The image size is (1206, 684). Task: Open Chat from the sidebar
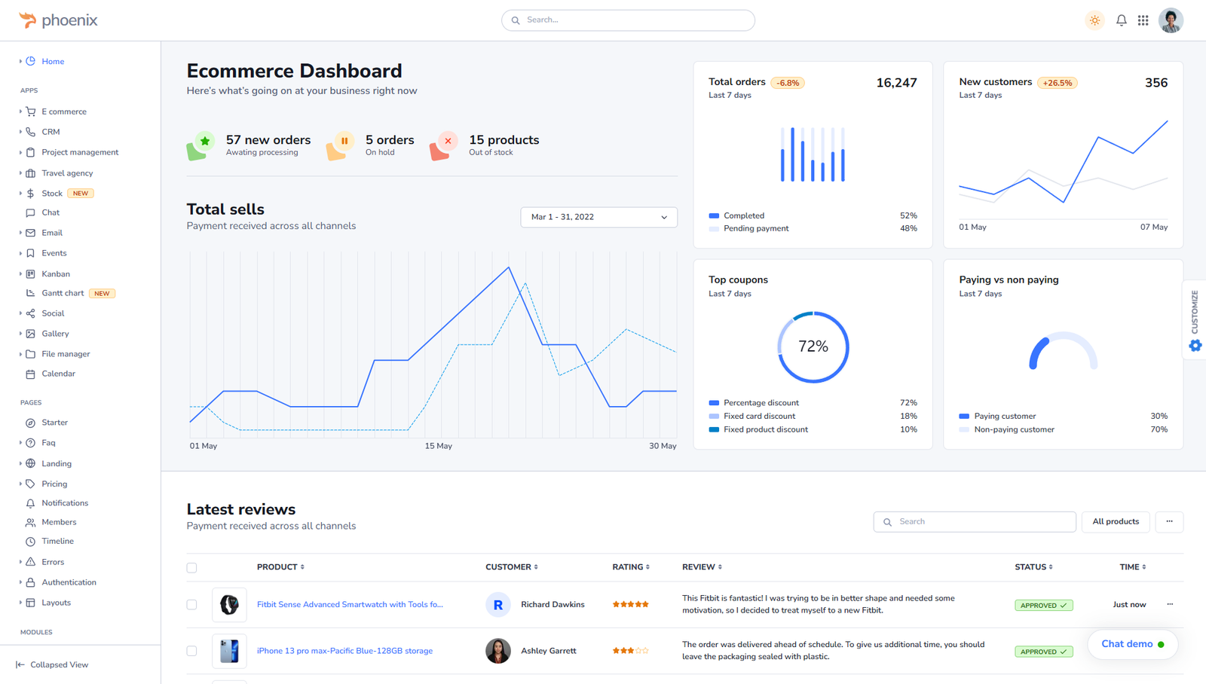click(x=51, y=212)
